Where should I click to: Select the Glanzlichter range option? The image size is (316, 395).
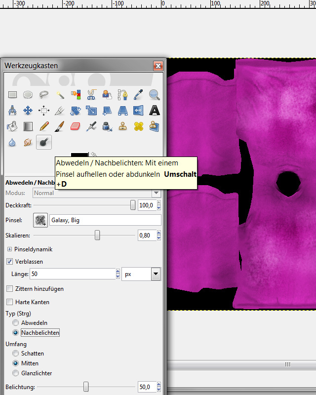[16, 373]
